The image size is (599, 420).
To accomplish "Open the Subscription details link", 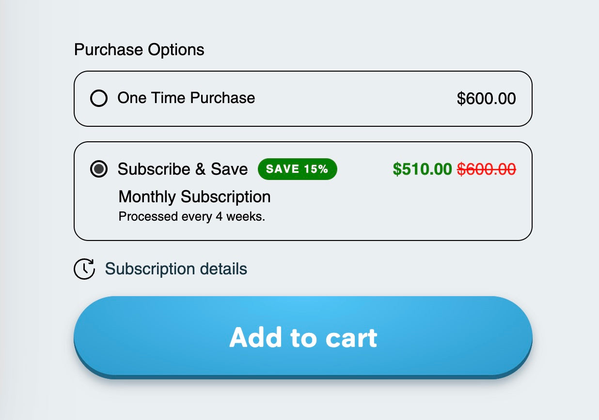I will pos(176,269).
